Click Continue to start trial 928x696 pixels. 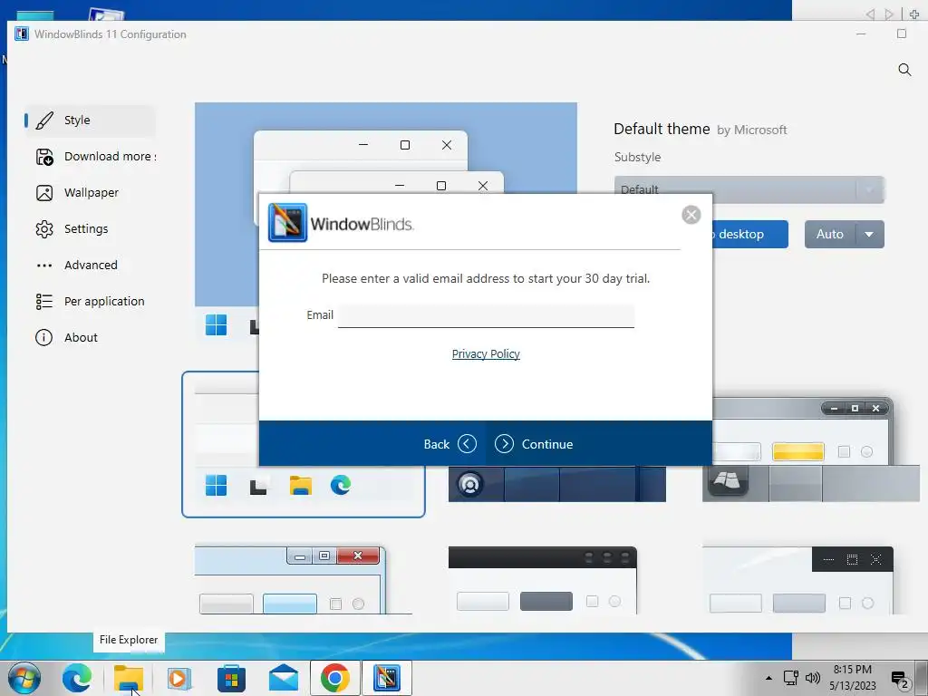534,444
